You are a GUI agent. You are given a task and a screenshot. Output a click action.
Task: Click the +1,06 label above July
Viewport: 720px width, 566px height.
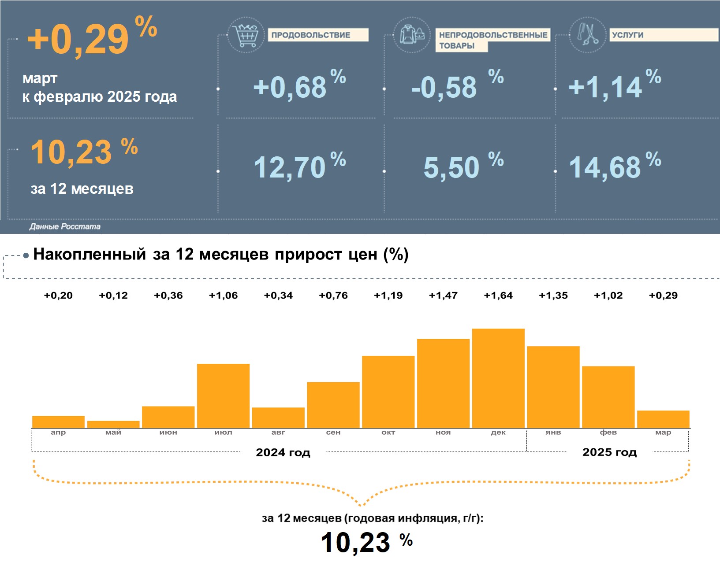(223, 296)
